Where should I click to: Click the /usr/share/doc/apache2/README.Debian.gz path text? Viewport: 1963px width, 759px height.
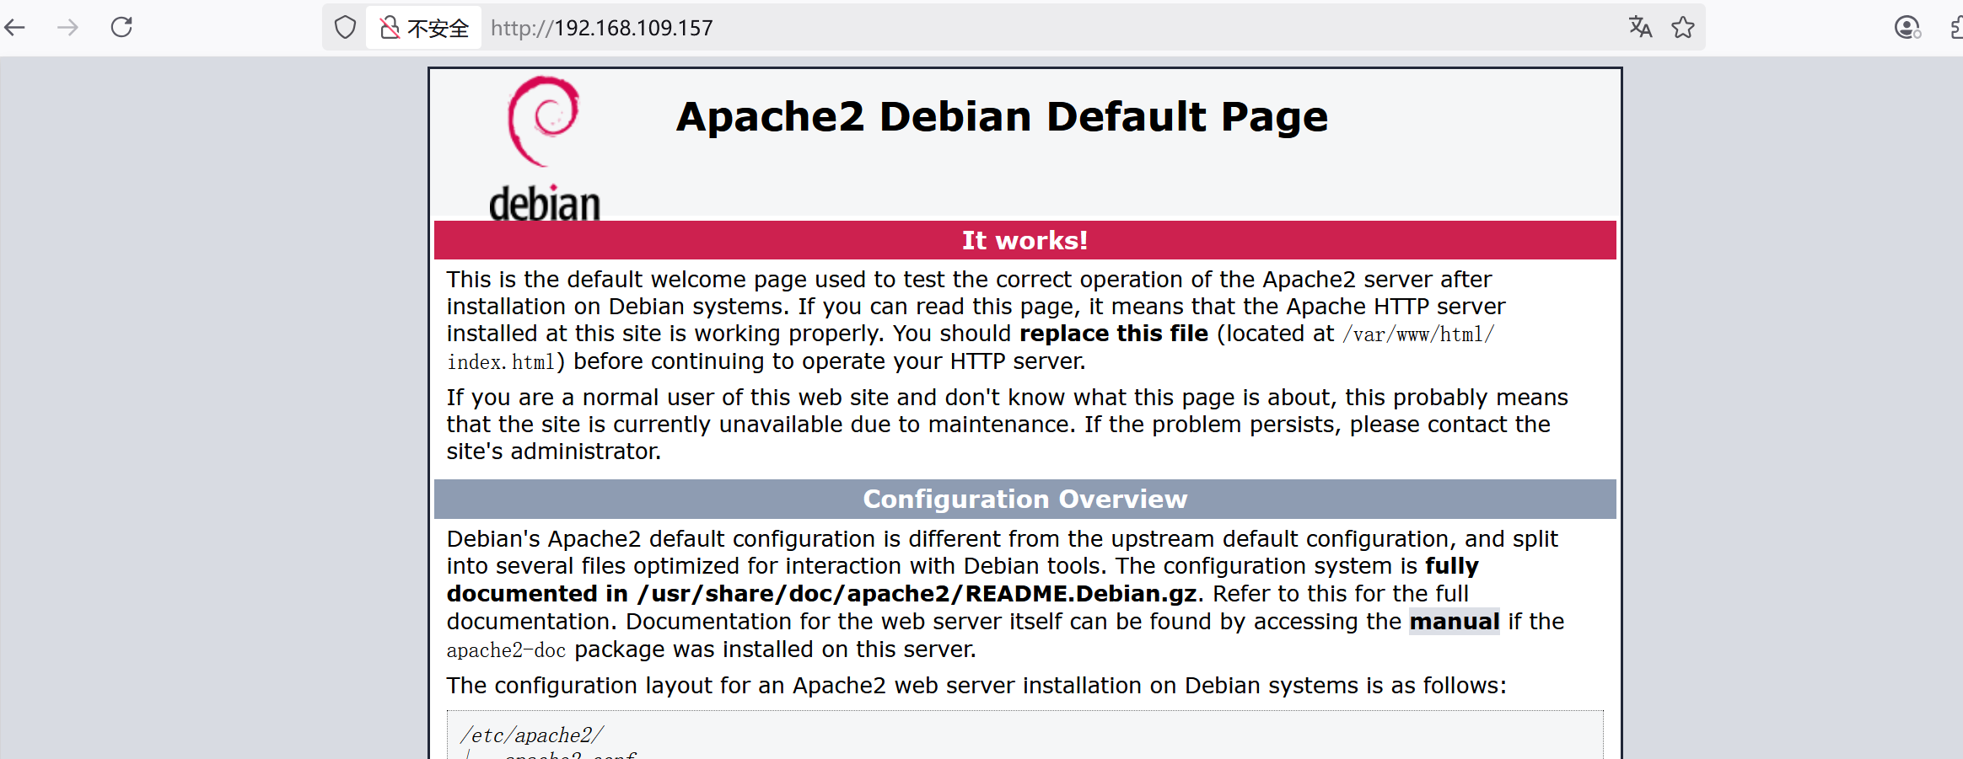(917, 594)
